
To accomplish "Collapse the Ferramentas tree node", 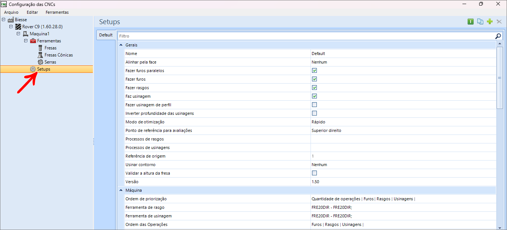I will [x=26, y=41].
